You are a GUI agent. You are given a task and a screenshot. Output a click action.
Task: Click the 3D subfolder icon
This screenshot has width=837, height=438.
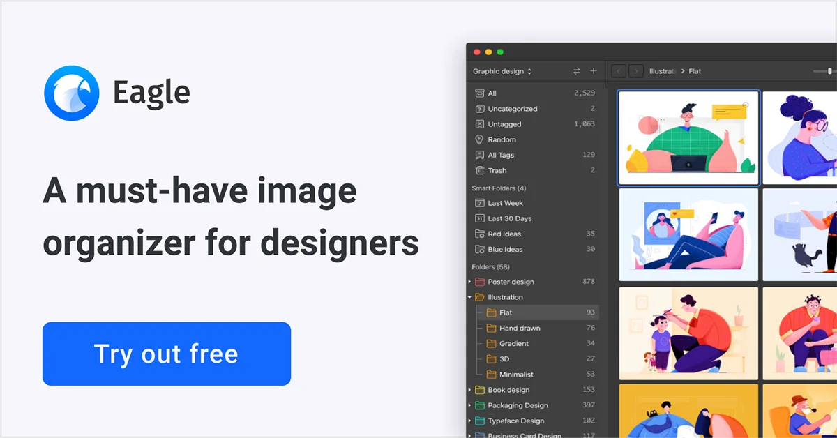[x=491, y=358]
